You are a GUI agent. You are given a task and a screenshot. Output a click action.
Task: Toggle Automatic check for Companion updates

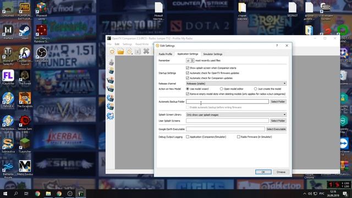[x=188, y=78]
